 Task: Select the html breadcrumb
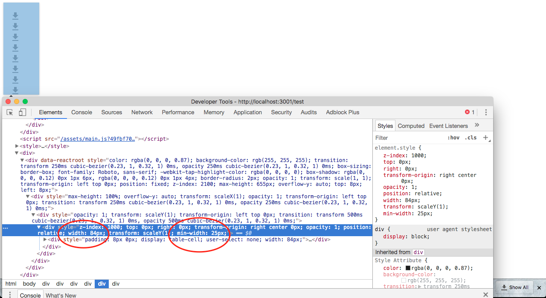coord(11,284)
